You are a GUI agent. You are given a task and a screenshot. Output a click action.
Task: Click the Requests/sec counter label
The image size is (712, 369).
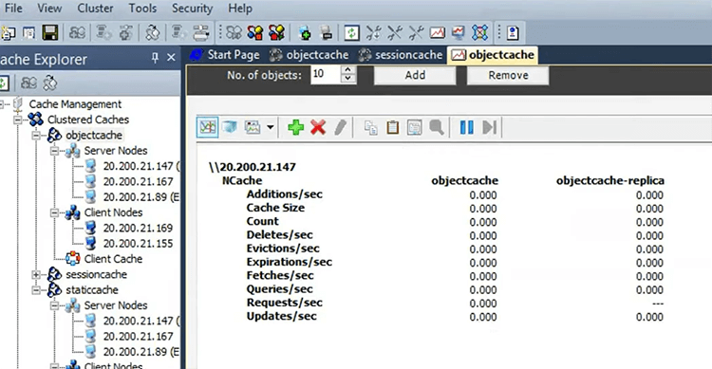click(284, 303)
